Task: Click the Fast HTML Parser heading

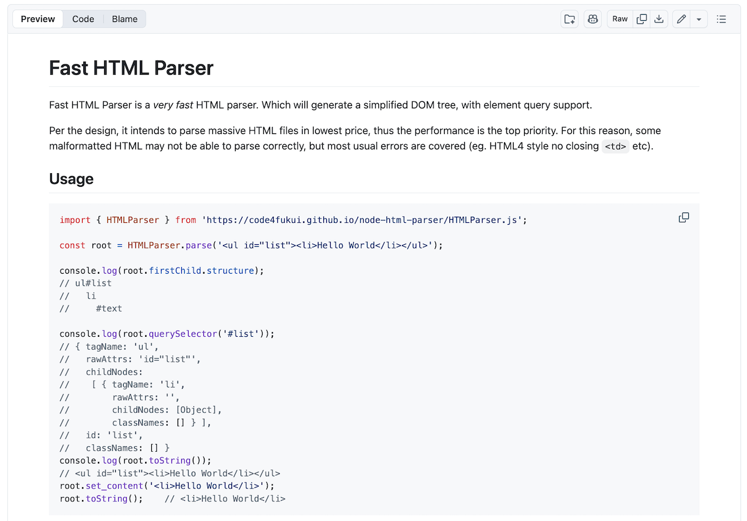Action: [131, 68]
